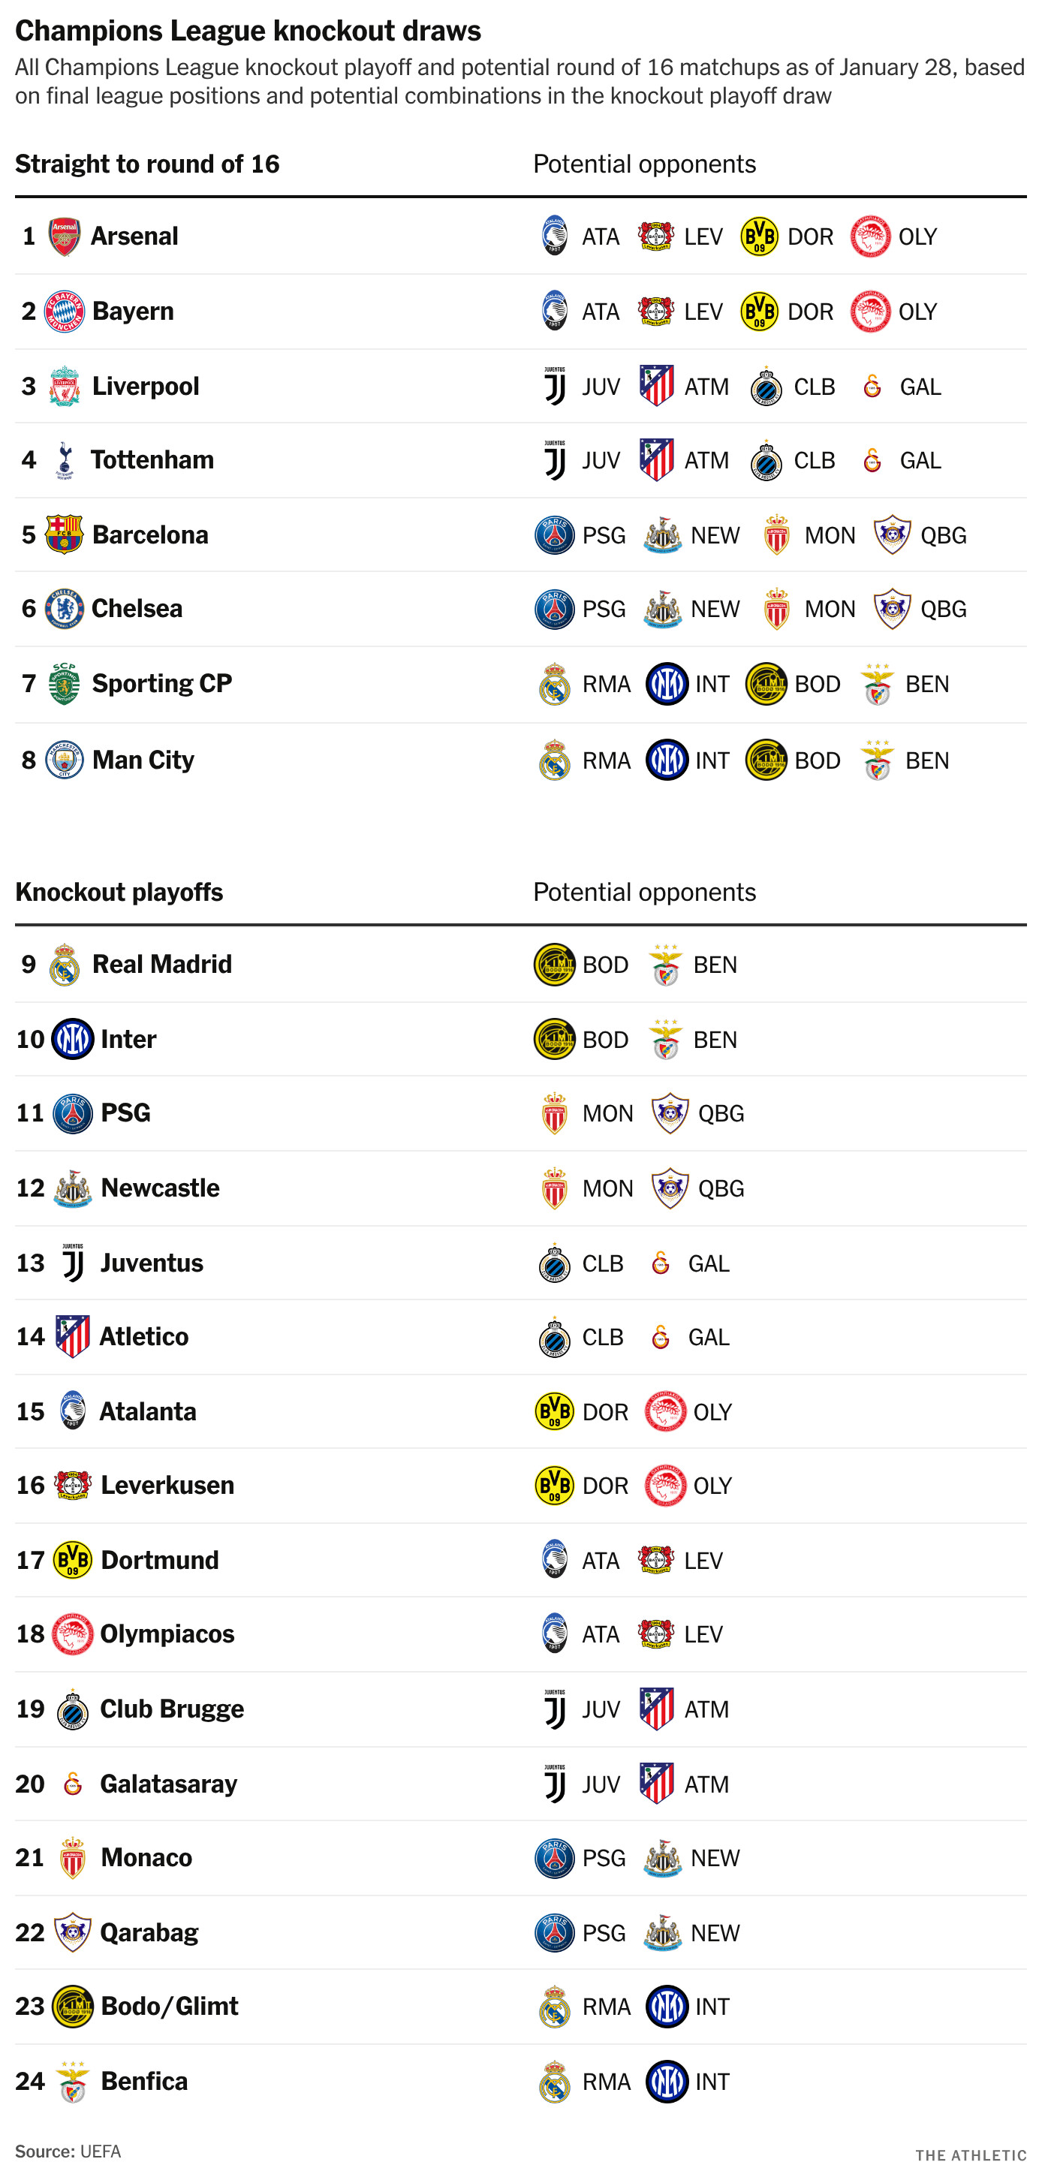The width and height of the screenshot is (1042, 2177).
Task: Click the Dortmund crest in row 17
Action: coord(73,1560)
